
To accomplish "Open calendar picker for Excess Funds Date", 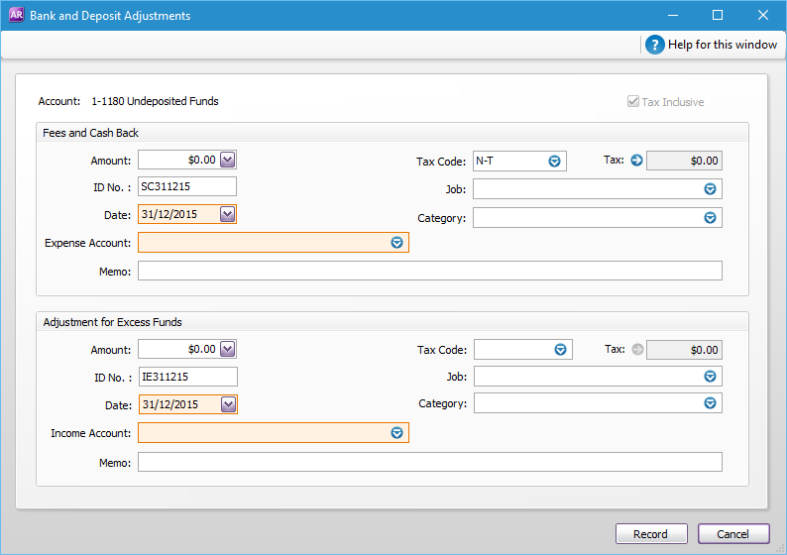I will (227, 403).
